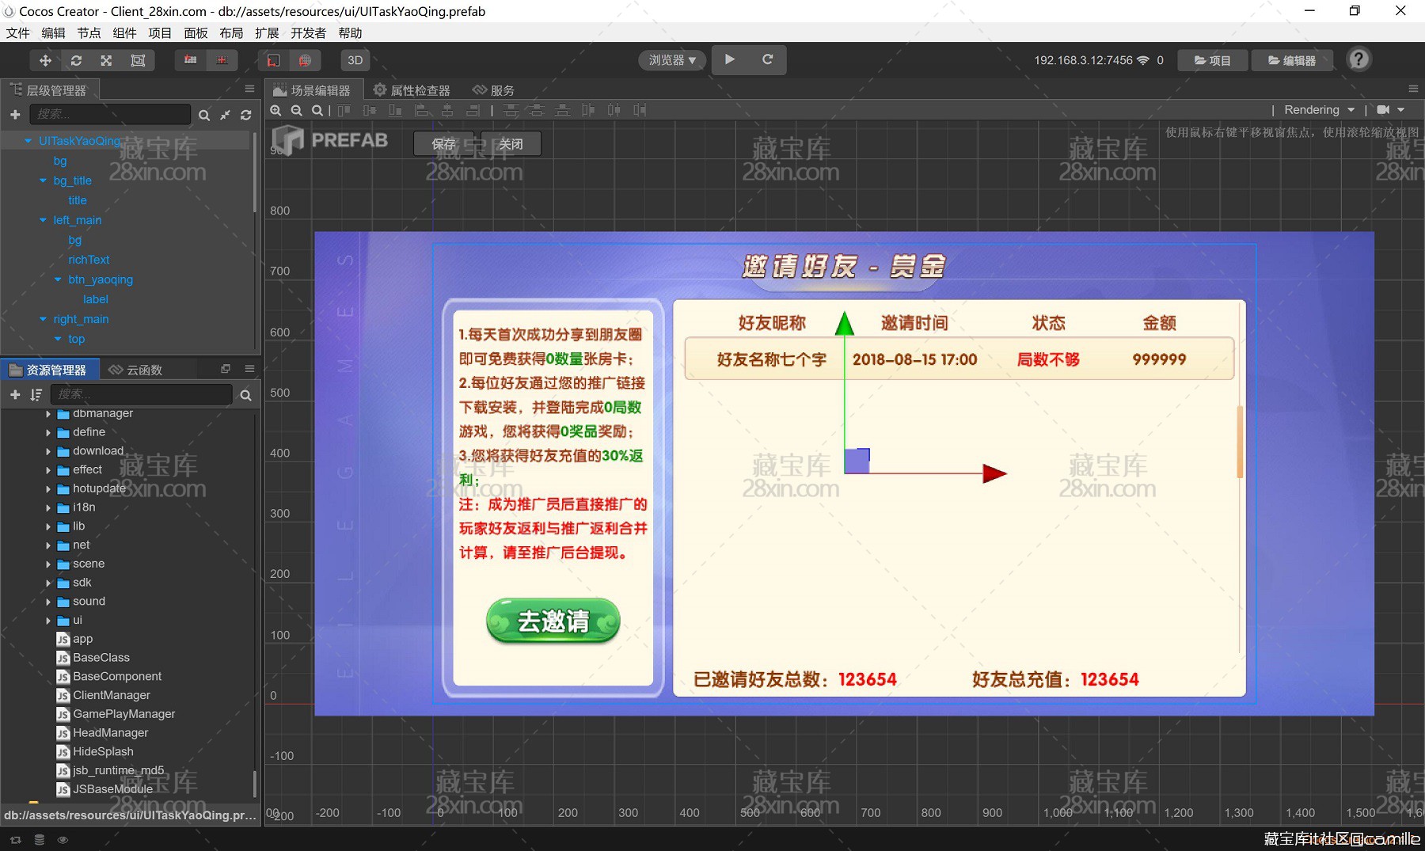Collapse the btn_yaoqing node
Screen dimensions: 1425x851
pos(58,279)
